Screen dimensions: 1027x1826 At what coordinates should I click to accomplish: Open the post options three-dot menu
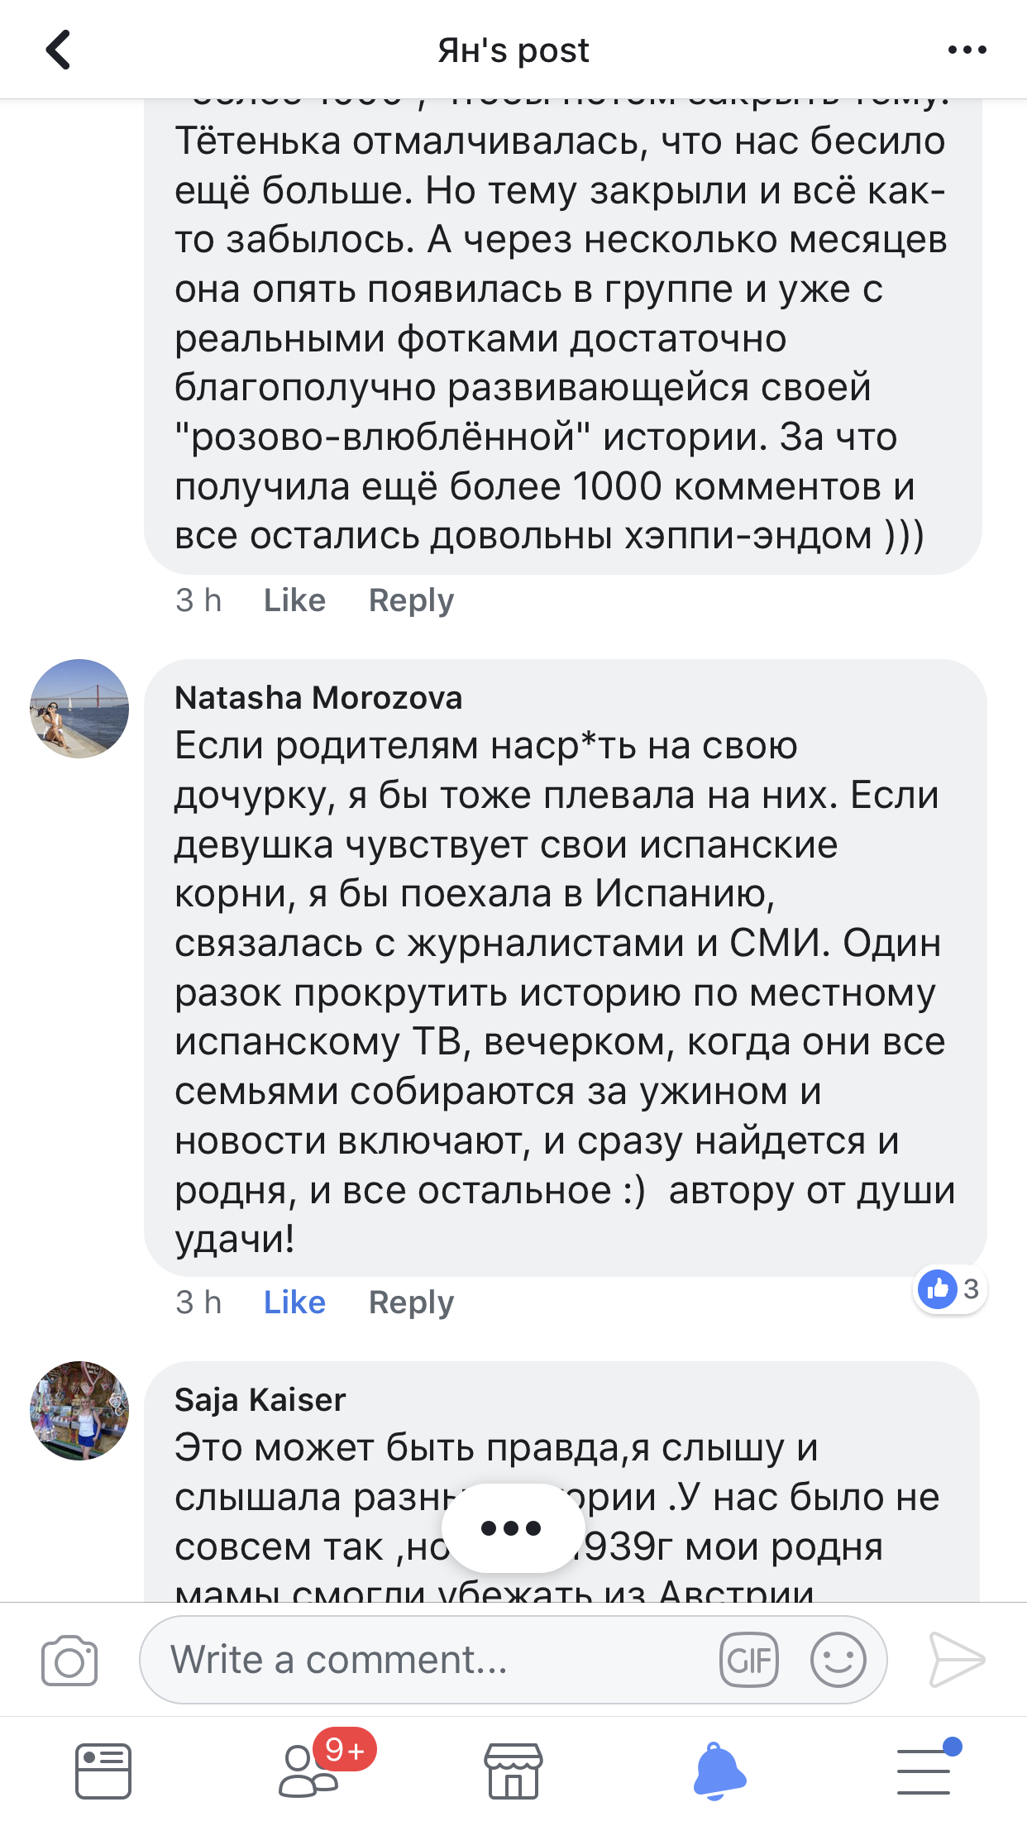point(967,50)
